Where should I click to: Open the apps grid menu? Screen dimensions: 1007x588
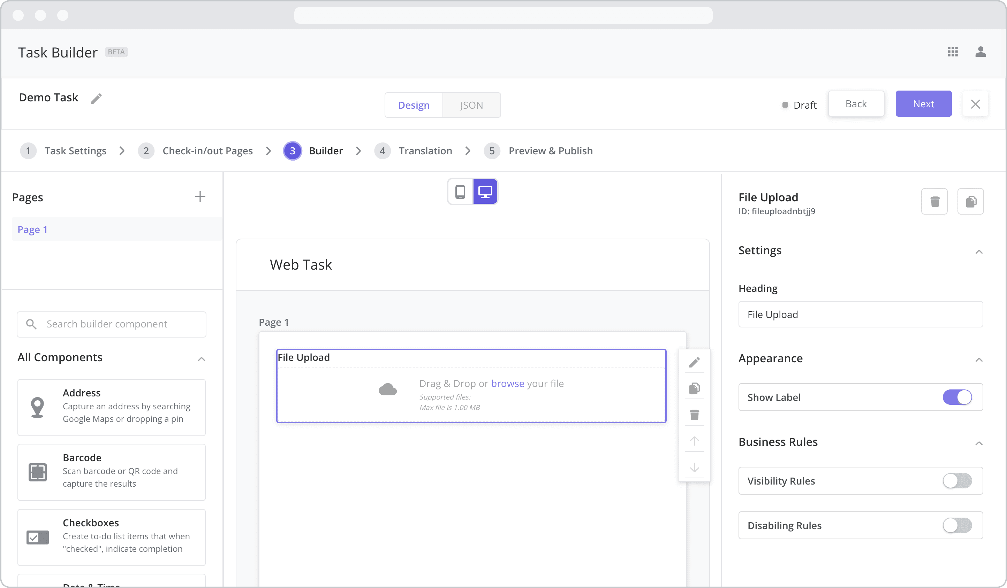coord(953,52)
